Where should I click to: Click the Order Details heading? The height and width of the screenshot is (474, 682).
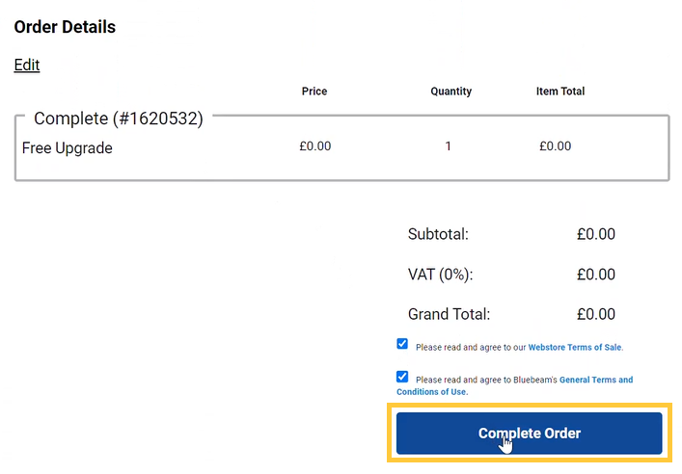65,27
